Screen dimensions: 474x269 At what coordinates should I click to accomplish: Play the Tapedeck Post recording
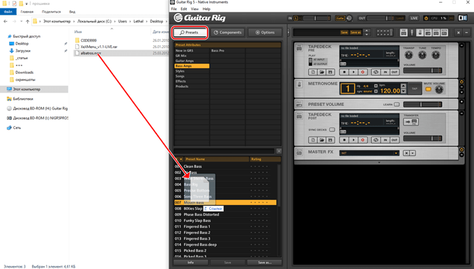[x=353, y=140]
